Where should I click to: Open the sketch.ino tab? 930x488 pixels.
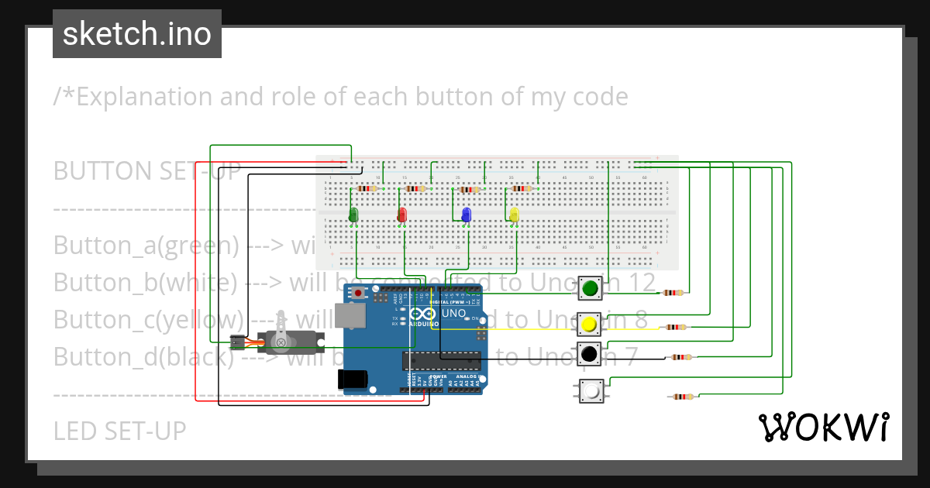click(136, 33)
